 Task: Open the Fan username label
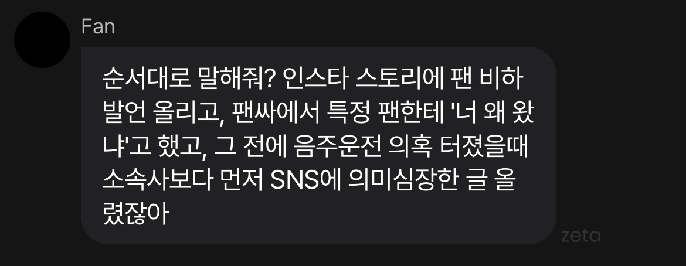[98, 27]
